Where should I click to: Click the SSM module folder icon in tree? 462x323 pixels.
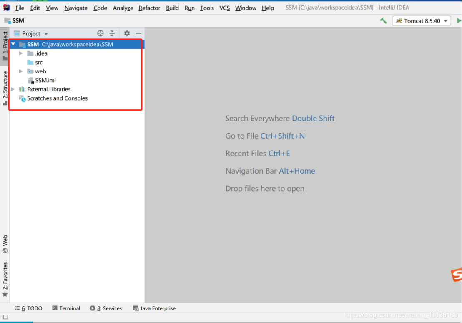point(22,44)
